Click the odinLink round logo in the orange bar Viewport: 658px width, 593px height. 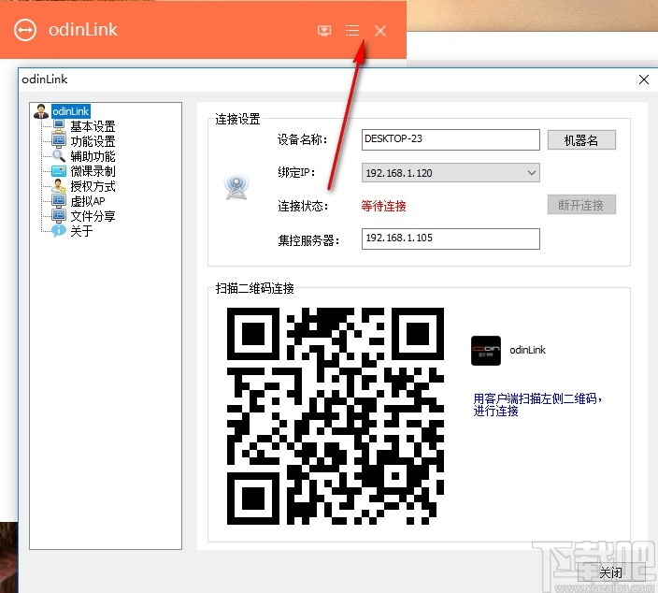point(25,30)
